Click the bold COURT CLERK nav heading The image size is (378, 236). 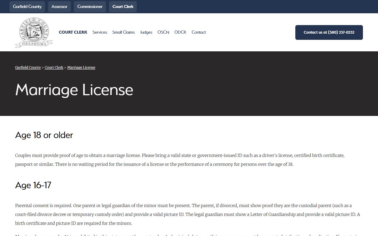(73, 32)
